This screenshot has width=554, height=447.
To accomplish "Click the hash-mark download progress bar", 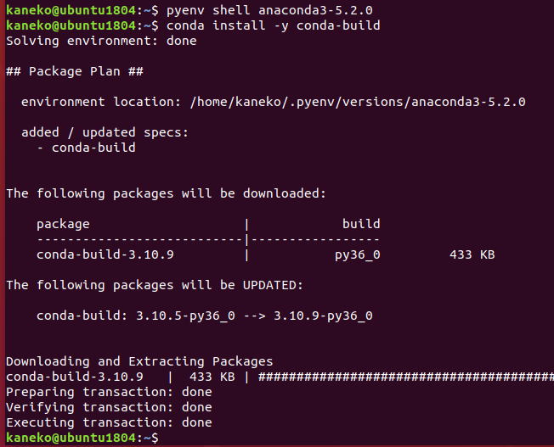I will 406,377.
